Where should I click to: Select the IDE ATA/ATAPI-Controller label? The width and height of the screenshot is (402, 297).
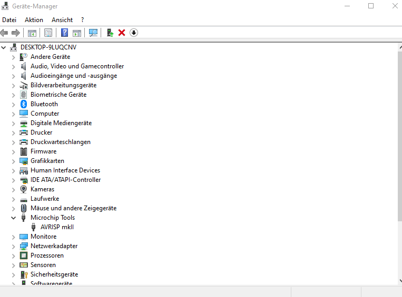[x=66, y=180]
